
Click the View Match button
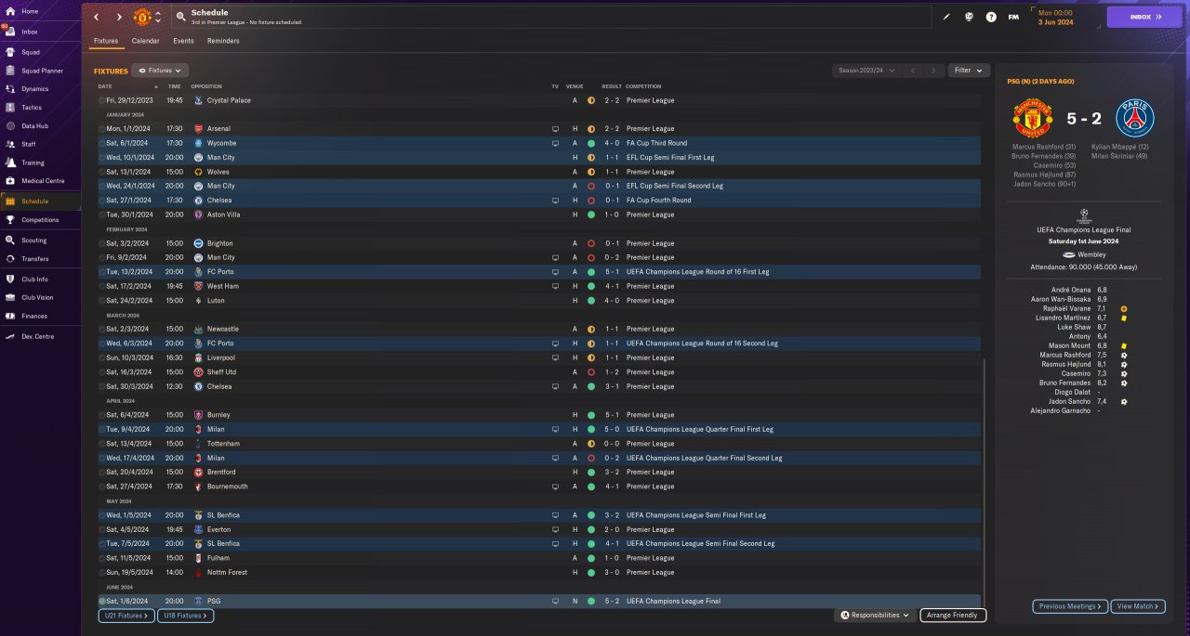[x=1138, y=606]
